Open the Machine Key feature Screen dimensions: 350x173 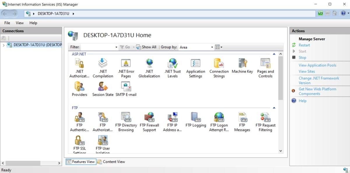(242, 66)
